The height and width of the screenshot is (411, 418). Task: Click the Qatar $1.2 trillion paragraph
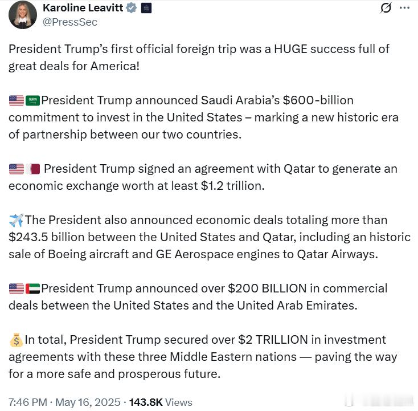203,177
